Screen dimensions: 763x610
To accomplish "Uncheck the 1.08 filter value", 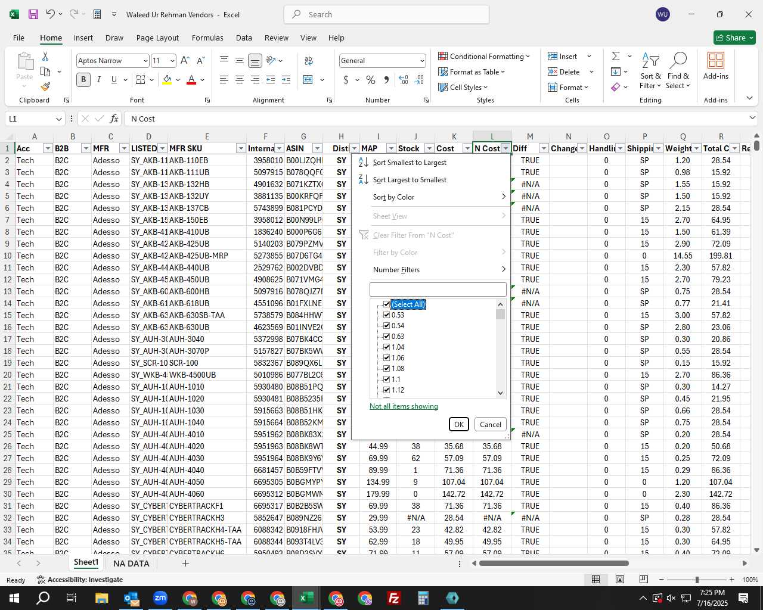I will click(x=386, y=369).
